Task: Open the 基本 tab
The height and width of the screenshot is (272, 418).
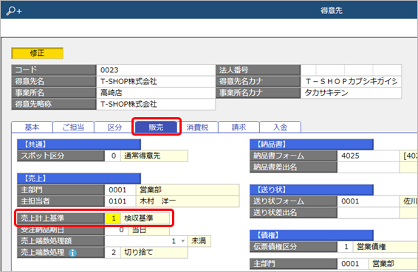Action: [x=32, y=127]
